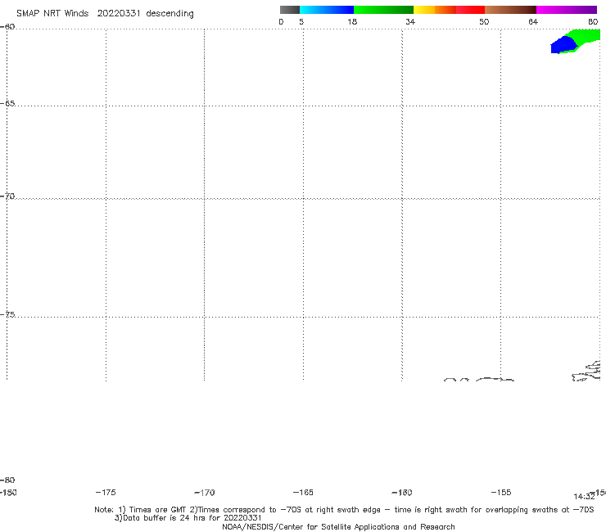Click the NOAA/NESDIS Center for Satellite Applications credit
This screenshot has width=606, height=532.
(x=338, y=526)
